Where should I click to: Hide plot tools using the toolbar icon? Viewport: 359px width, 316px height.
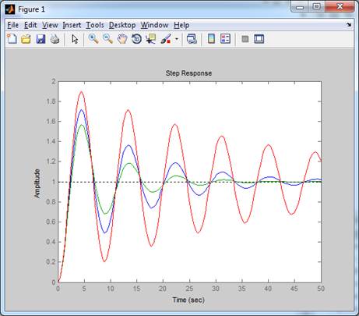245,39
